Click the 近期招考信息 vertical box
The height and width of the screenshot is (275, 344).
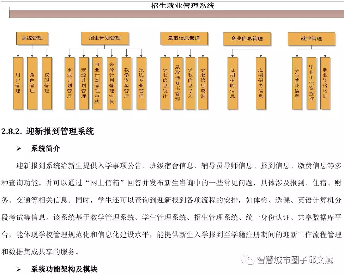click(x=261, y=83)
